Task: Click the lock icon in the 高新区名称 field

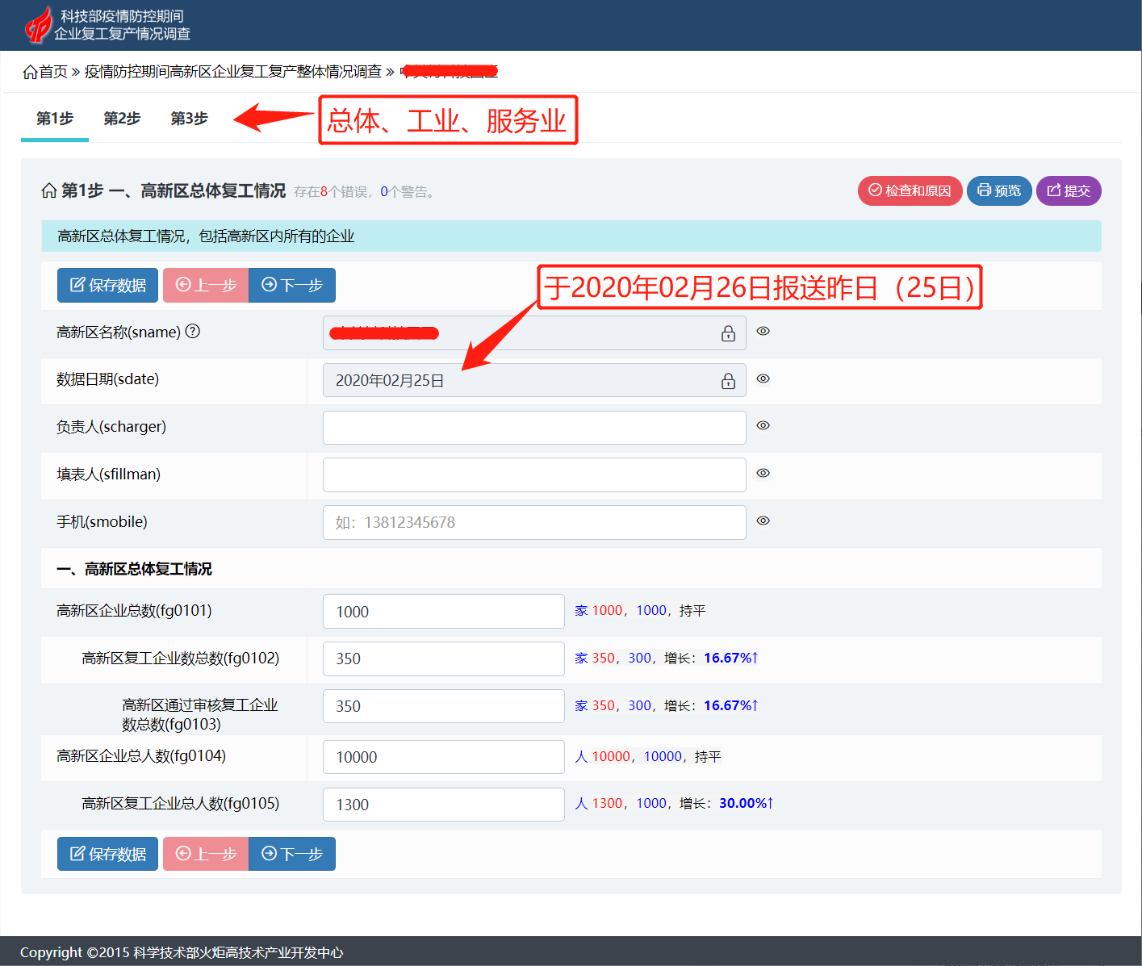Action: 728,333
